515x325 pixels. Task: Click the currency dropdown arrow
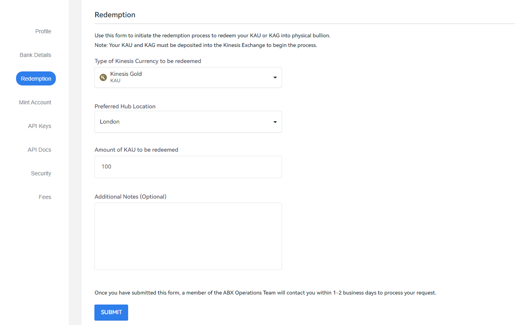point(275,77)
